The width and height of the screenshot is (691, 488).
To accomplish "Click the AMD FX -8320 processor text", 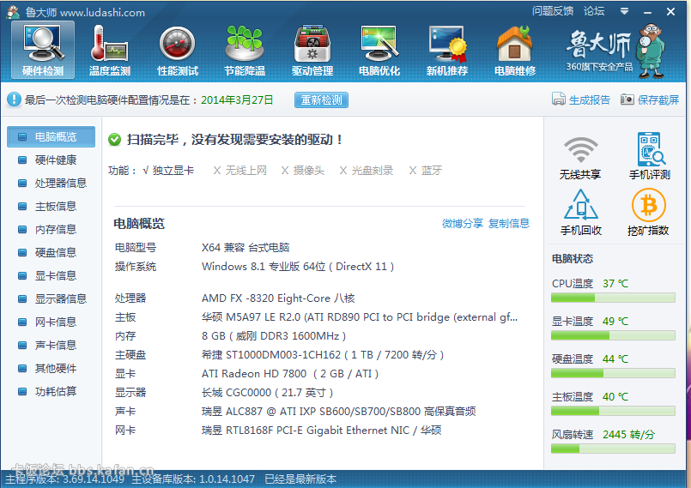I will click(x=278, y=298).
